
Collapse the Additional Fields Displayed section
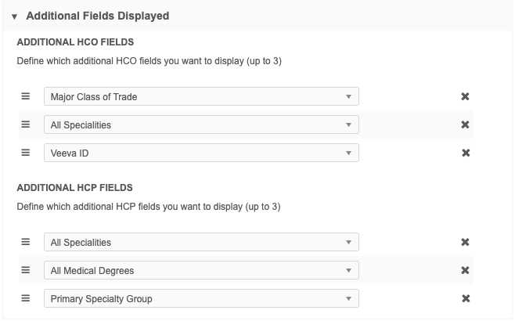point(14,16)
